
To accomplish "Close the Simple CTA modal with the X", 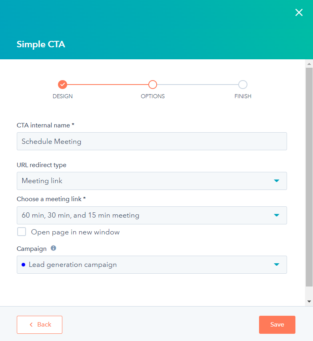I will [299, 12].
